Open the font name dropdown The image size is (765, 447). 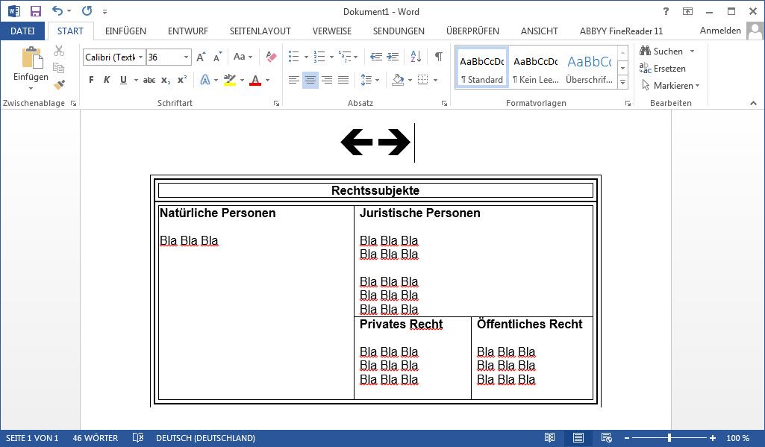point(140,57)
